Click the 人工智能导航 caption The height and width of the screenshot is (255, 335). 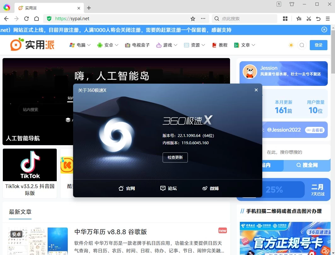pyautogui.click(x=23, y=138)
